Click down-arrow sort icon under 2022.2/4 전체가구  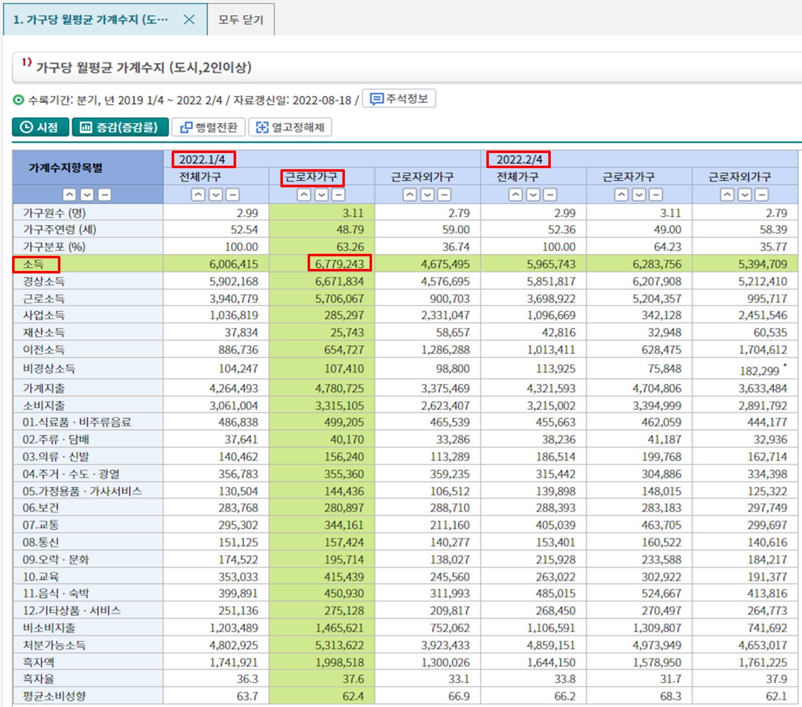point(533,194)
